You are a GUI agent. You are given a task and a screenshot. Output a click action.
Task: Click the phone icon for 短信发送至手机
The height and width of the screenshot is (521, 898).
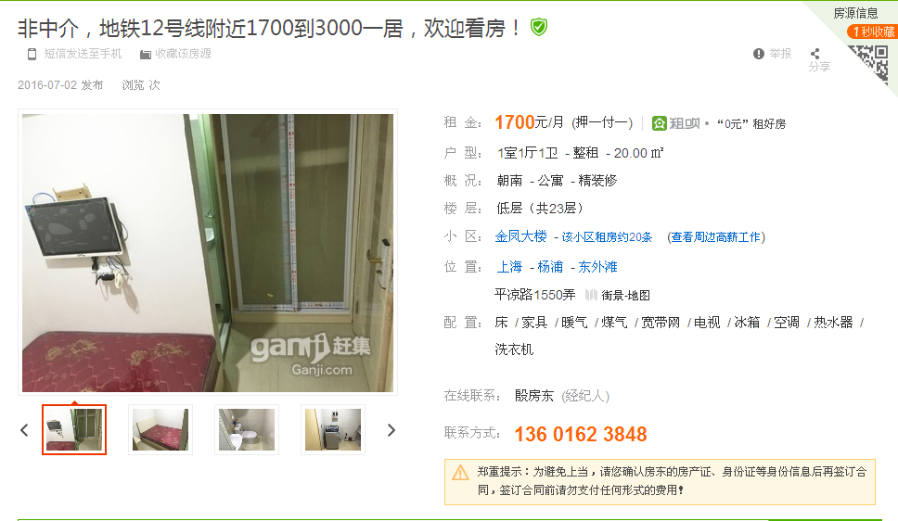32,54
